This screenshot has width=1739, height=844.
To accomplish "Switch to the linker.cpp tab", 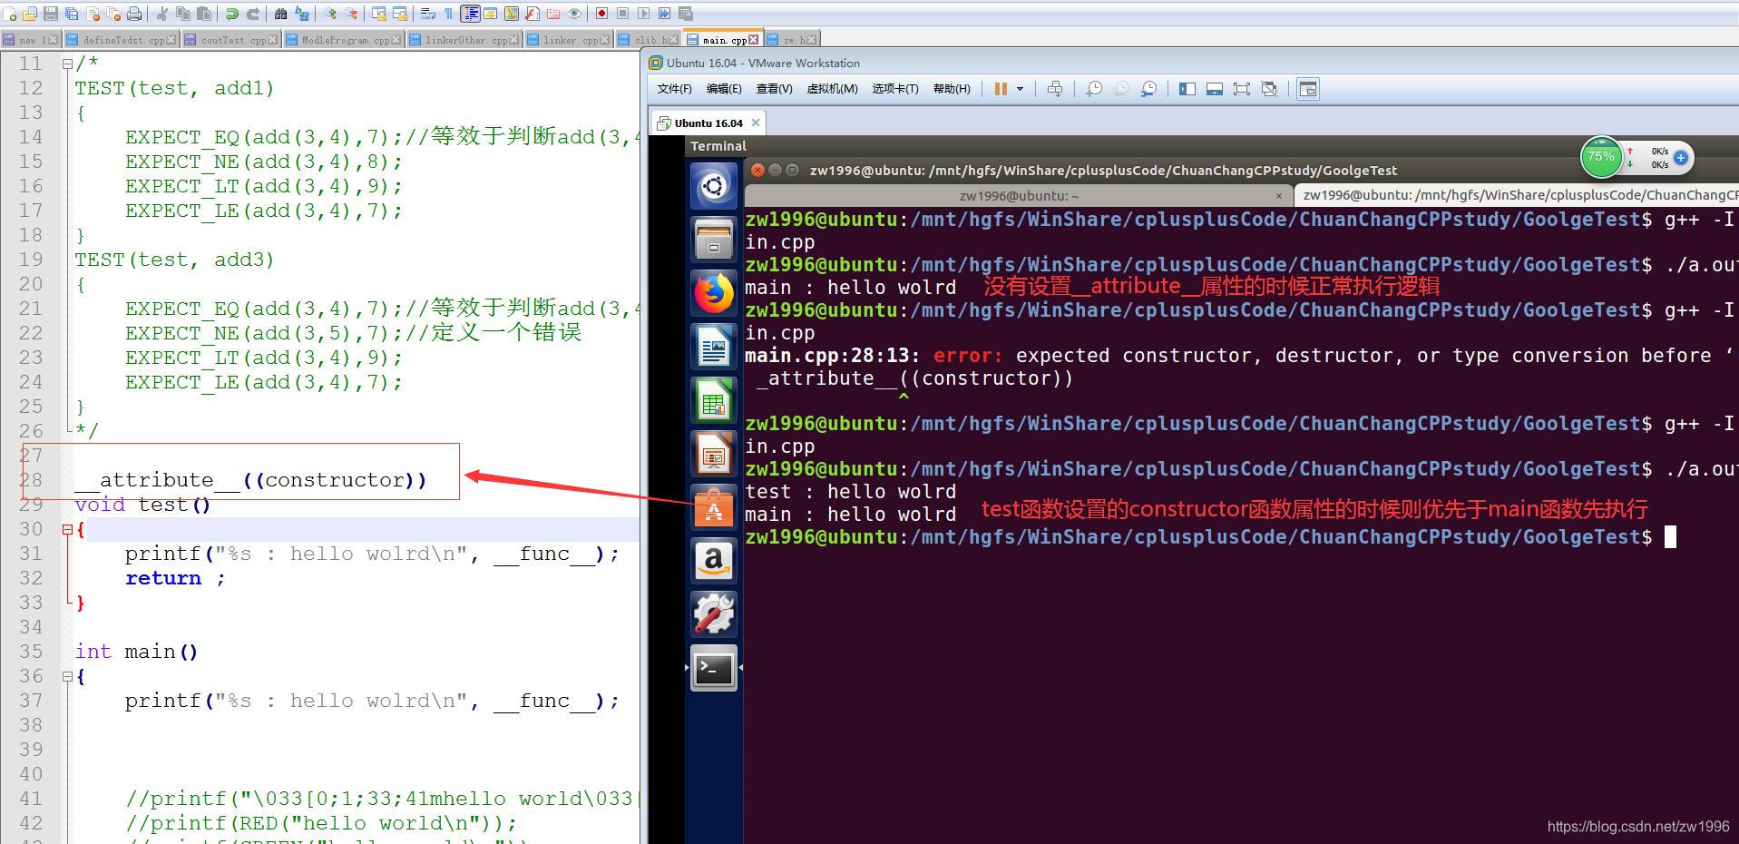I will 568,40.
